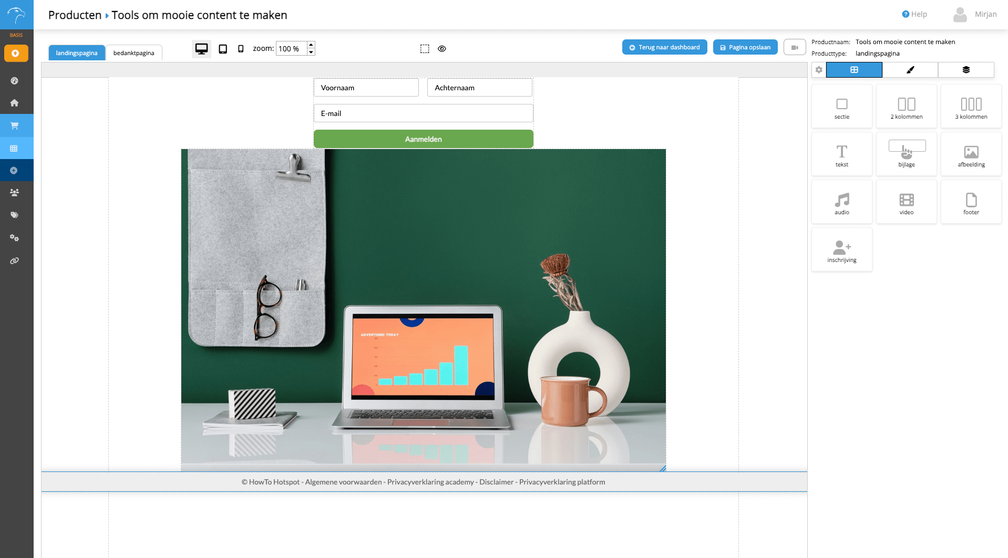Switch to tablet preview icon
The width and height of the screenshot is (1008, 558).
[x=223, y=49]
